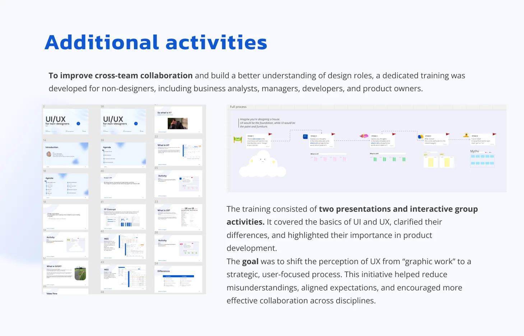The height and width of the screenshot is (336, 524).
Task: Open the FF Concept slide thumbnail
Action: (123, 217)
